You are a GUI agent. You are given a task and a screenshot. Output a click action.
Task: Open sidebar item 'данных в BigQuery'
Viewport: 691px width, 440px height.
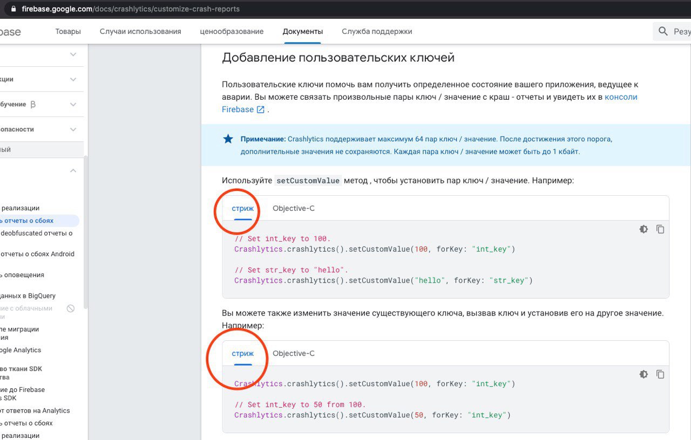[x=28, y=295]
